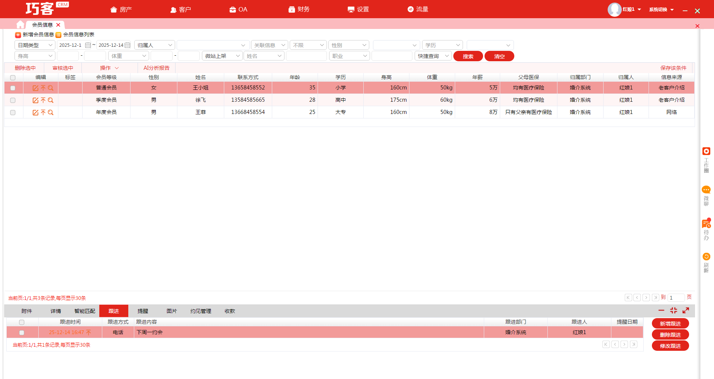Screen dimensions: 714x379
Task: Expand the 学历 filter dropdown
Action: tap(442, 45)
